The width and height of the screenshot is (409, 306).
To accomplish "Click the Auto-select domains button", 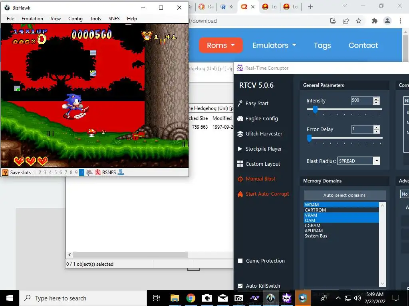I will tap(345, 195).
